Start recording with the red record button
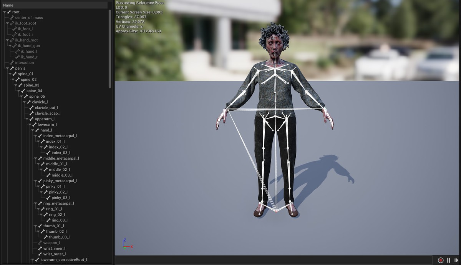Screen dimensions: 461x265 [441, 260]
